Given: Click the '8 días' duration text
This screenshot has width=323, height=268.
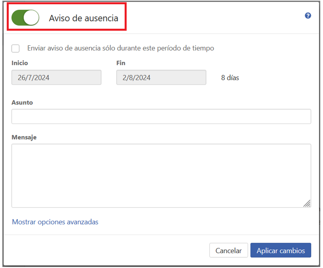Looking at the screenshot, I should pos(230,78).
